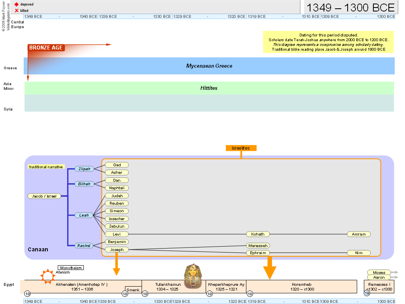Screen dimensions: 405x304
Task: Click the BRONZE AGE red label
Action: coord(45,48)
